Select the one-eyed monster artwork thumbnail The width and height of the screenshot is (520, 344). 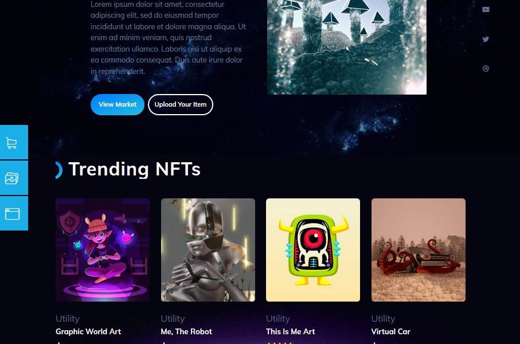tap(312, 250)
